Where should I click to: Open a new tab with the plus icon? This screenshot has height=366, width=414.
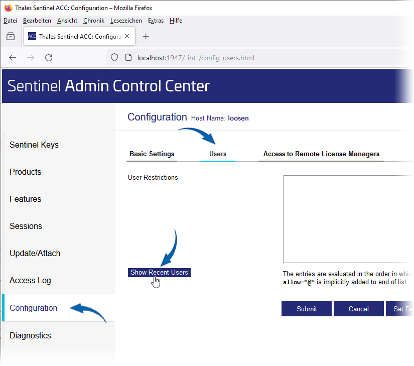(x=146, y=37)
